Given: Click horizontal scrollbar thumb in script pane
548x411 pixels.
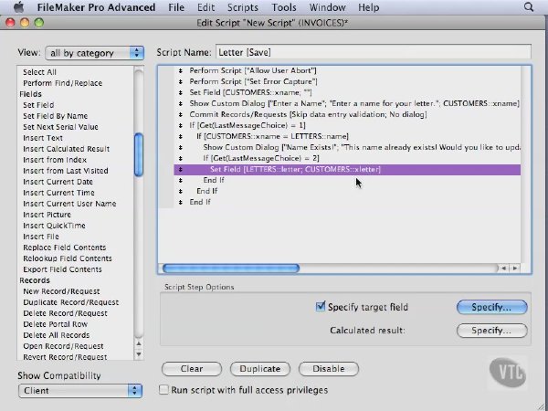Looking at the screenshot, I should 231,269.
